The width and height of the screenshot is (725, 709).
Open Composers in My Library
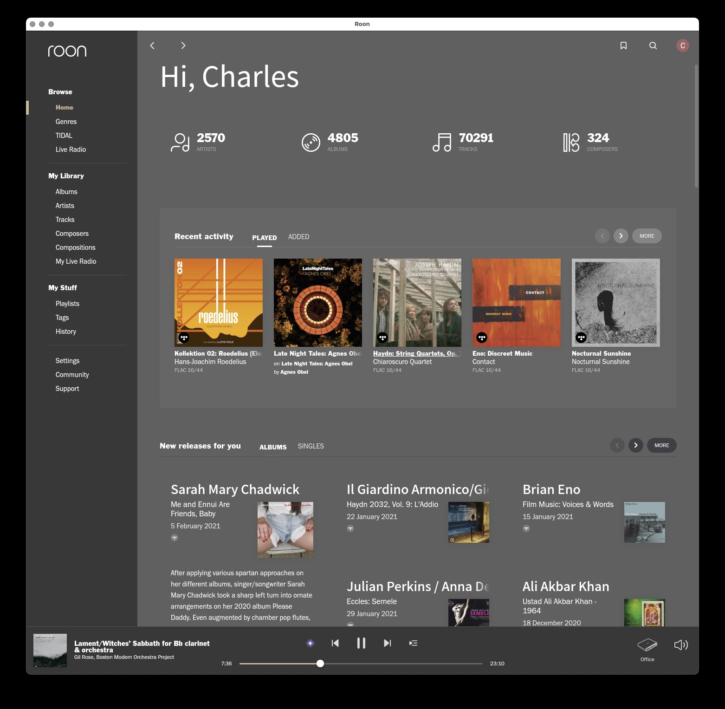click(72, 234)
